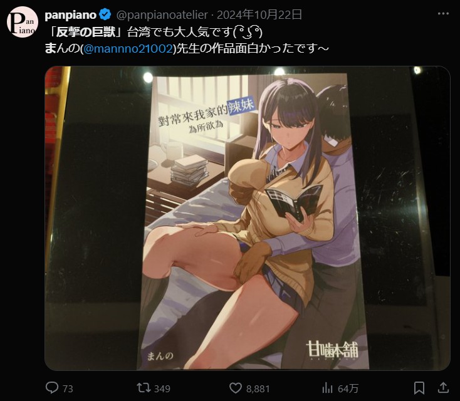
Task: Open the attached photo in the post
Action: pos(248,218)
